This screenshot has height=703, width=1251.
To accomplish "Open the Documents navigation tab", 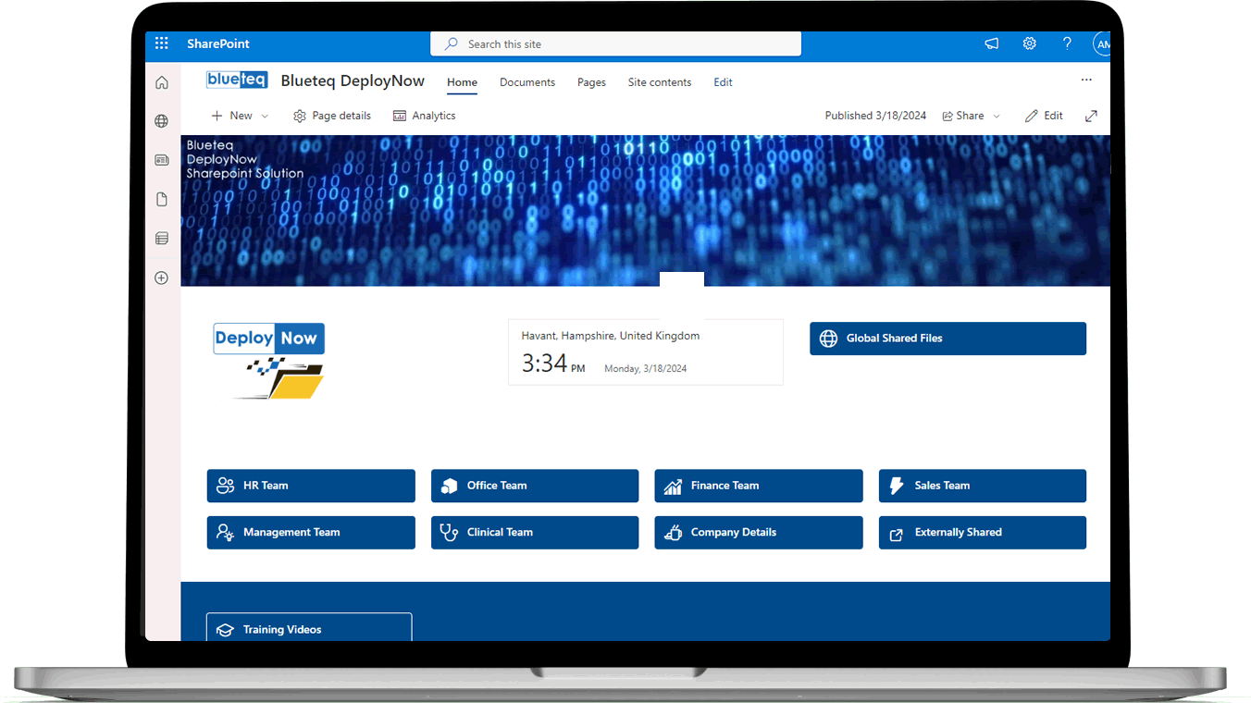I will (527, 82).
